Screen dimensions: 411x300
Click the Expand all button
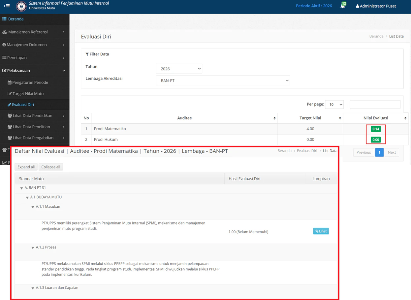[x=26, y=167]
